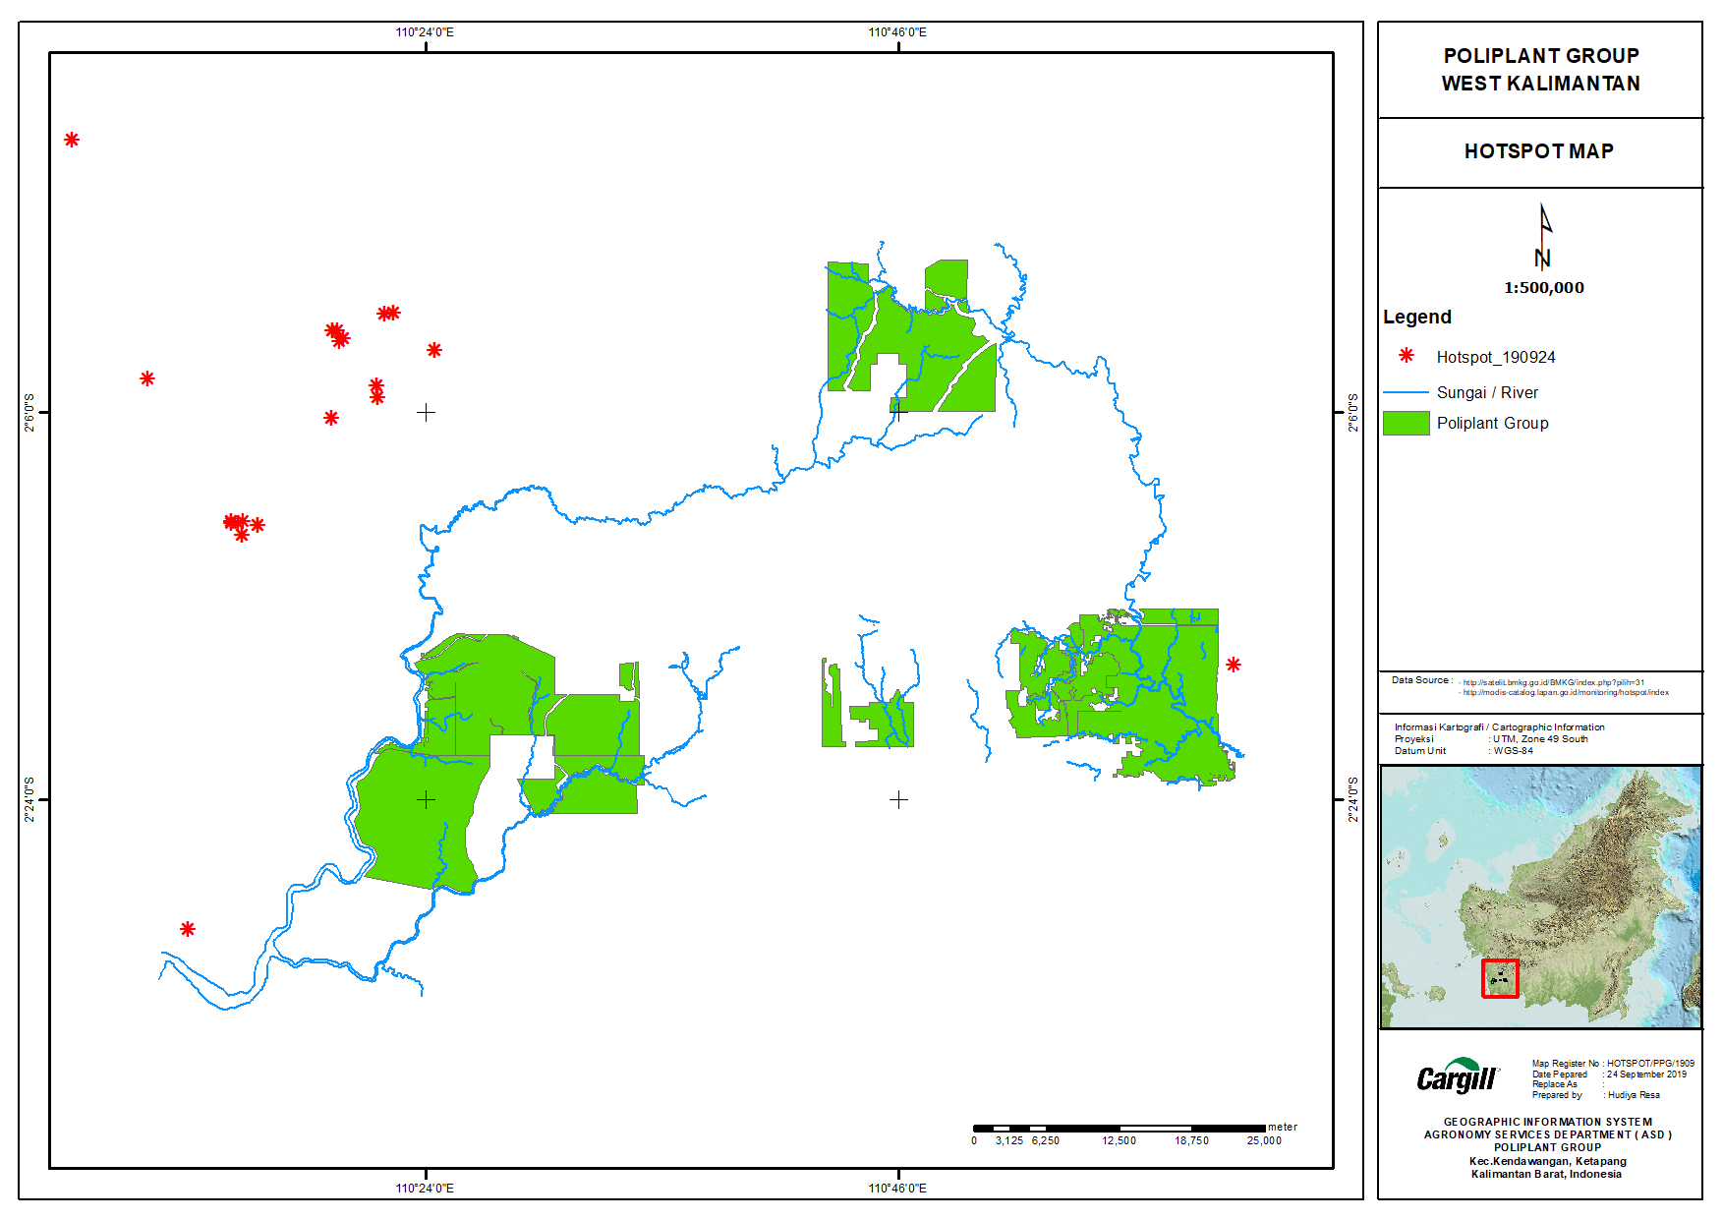Screen dimensions: 1723x1220
Task: Click the Poliplant Group legend label
Action: tap(1492, 423)
